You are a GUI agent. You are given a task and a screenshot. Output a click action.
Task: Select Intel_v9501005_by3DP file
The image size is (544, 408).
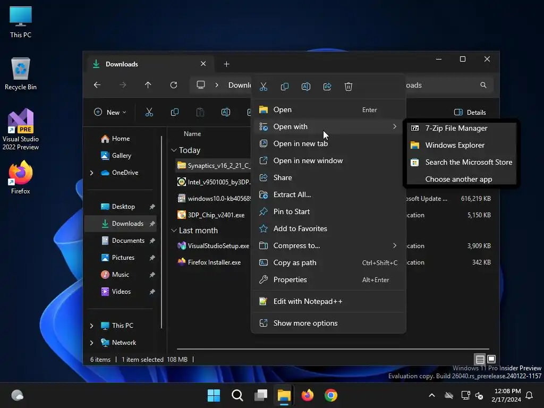[x=214, y=182]
